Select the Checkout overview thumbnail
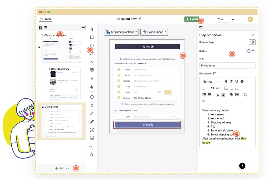The image size is (269, 179). [x=62, y=48]
